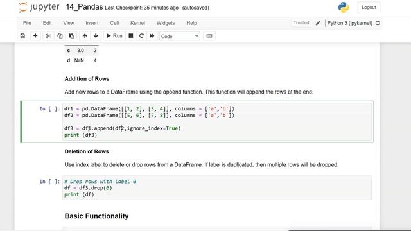Open the File menu
This screenshot has height=231, width=411.
[27, 23]
